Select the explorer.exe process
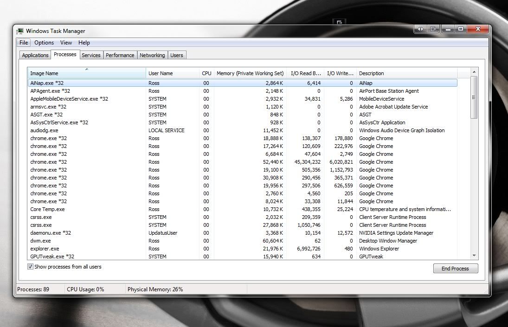This screenshot has height=327, width=508. click(x=242, y=249)
